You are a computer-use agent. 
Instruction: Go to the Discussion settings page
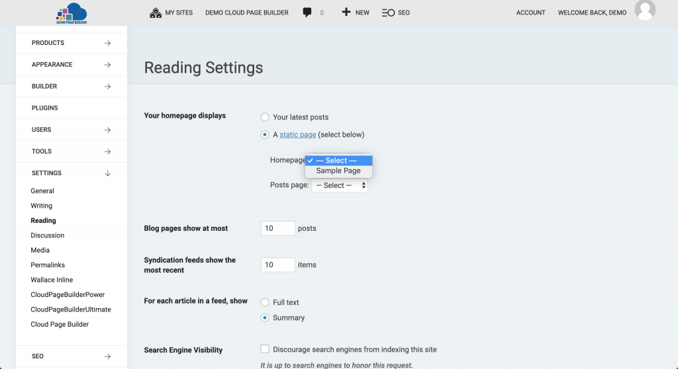[48, 235]
